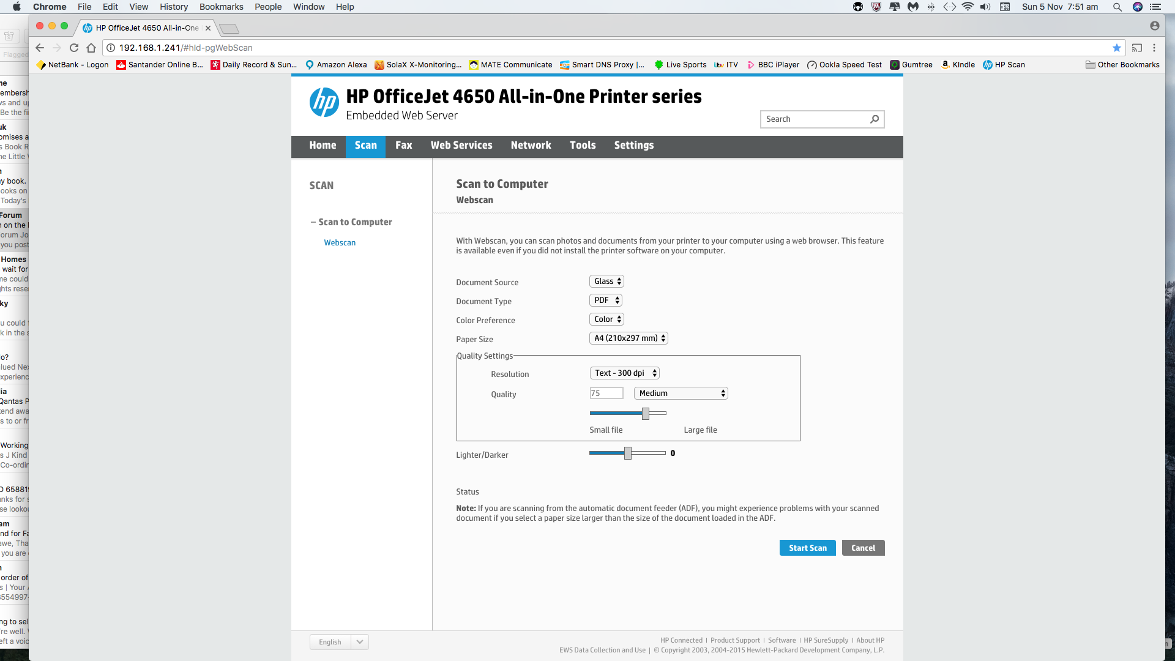Click the quality value input field
The height and width of the screenshot is (661, 1175).
[606, 394]
